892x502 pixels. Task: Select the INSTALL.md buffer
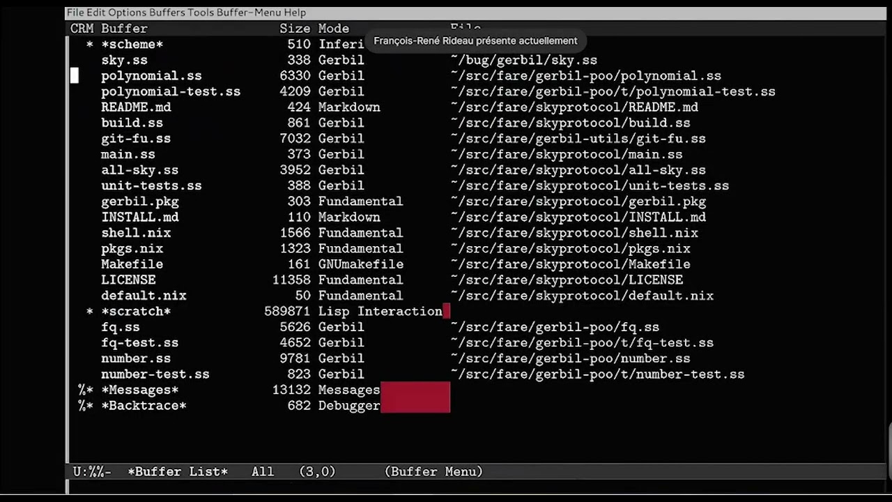[140, 217]
